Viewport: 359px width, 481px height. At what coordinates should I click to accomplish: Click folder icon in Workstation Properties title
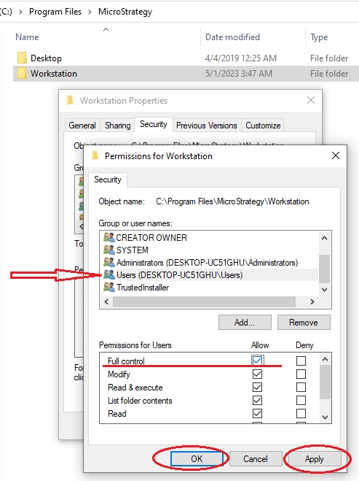(70, 100)
